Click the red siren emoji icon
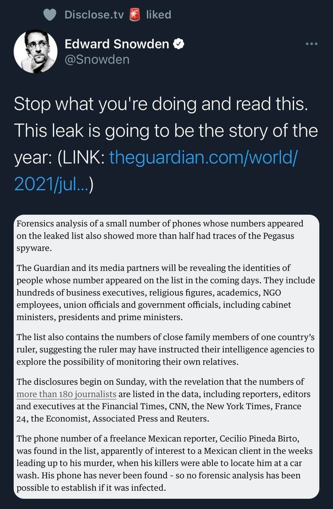The width and height of the screenshot is (333, 509). click(x=136, y=15)
